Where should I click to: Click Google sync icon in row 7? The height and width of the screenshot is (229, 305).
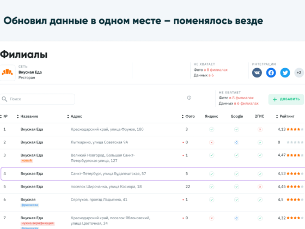point(236,218)
